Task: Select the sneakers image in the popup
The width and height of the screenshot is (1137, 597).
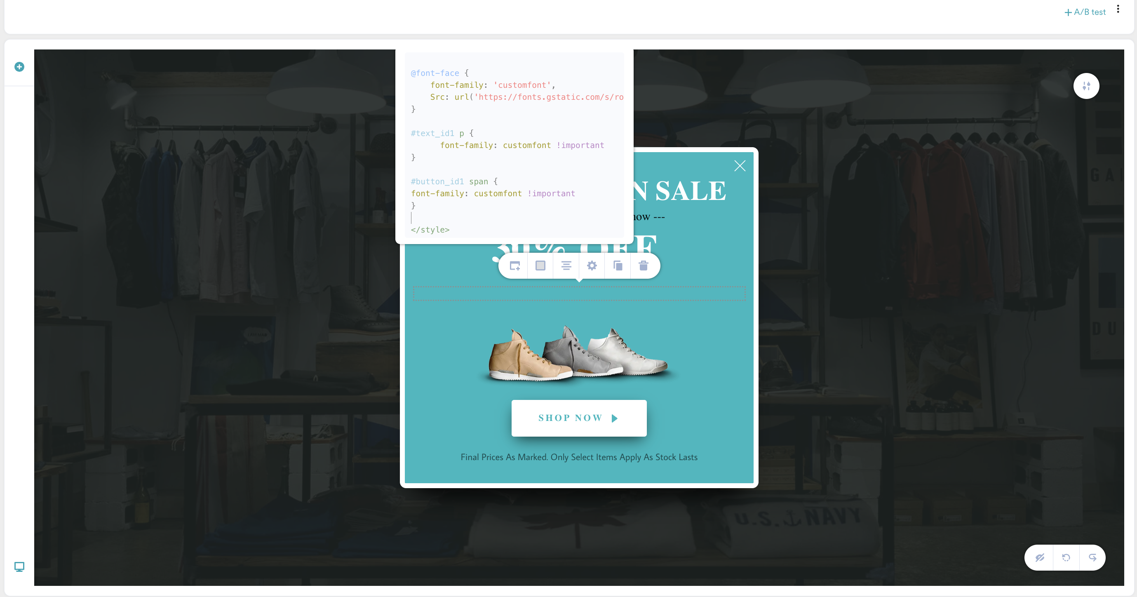Action: coord(579,353)
